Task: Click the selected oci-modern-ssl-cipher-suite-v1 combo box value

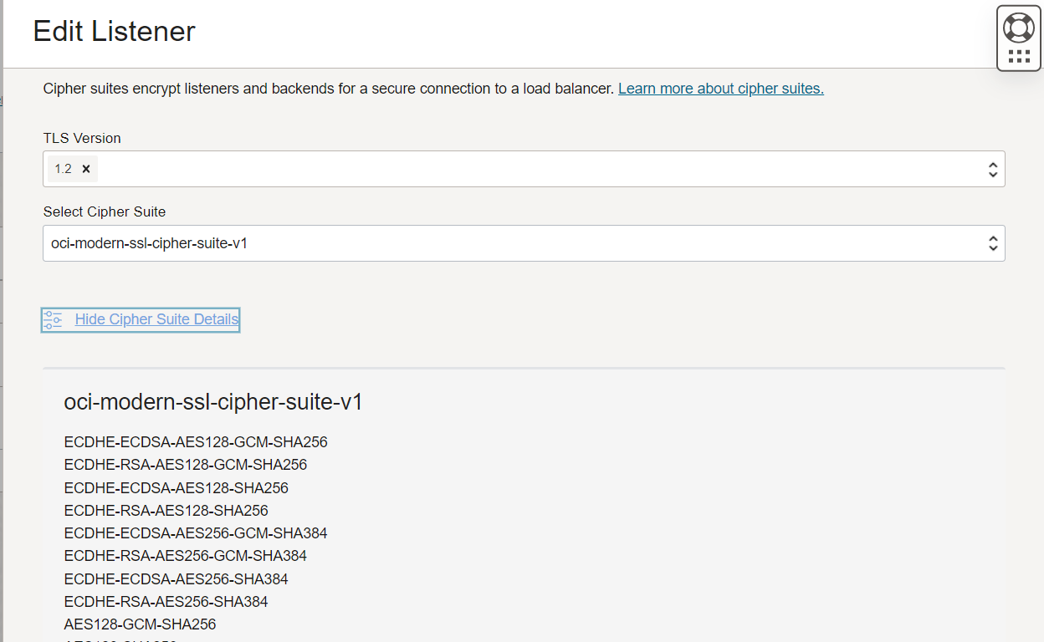Action: (150, 244)
